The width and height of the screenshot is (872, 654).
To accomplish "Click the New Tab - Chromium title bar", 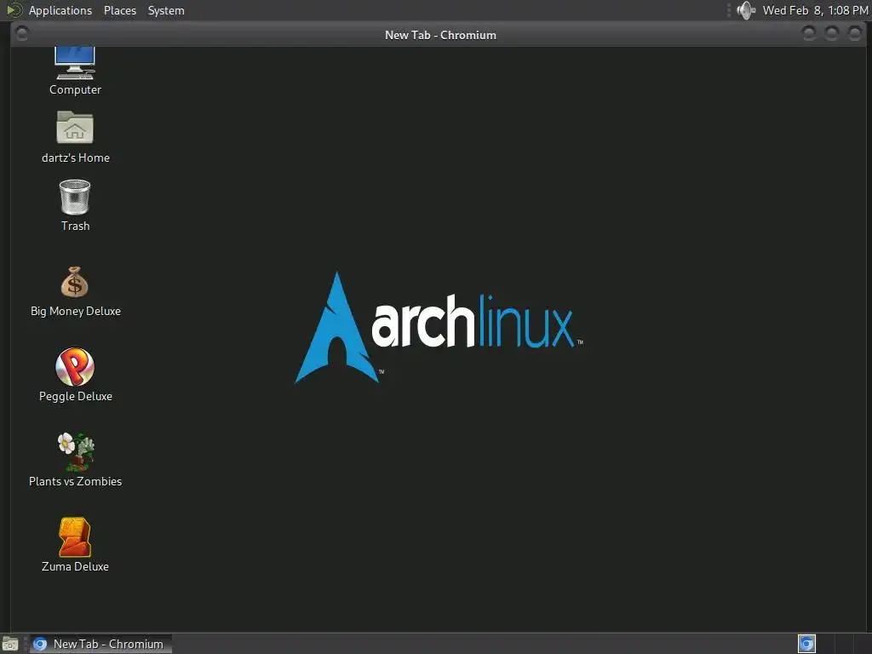I will (x=440, y=35).
